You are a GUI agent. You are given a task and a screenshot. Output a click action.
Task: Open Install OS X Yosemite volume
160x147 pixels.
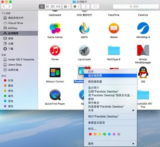click(x=19, y=60)
